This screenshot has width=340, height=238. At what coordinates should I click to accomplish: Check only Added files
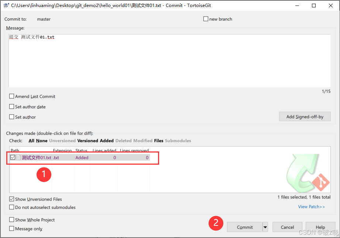[107, 141]
